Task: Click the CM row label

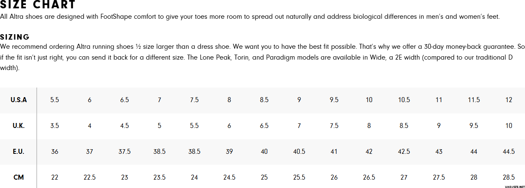Action: click(19, 178)
